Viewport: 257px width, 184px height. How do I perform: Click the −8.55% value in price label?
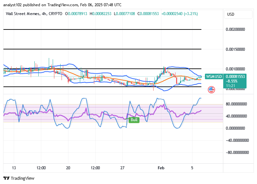pyautogui.click(x=231, y=81)
